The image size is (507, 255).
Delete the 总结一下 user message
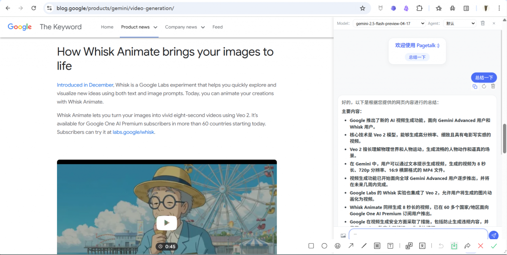(x=493, y=86)
